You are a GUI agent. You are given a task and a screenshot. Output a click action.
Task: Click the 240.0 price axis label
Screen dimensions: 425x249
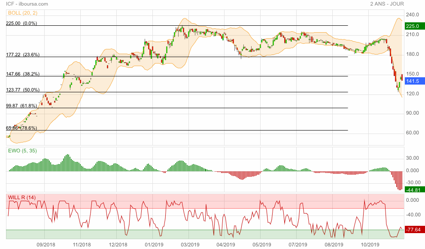(412, 15)
